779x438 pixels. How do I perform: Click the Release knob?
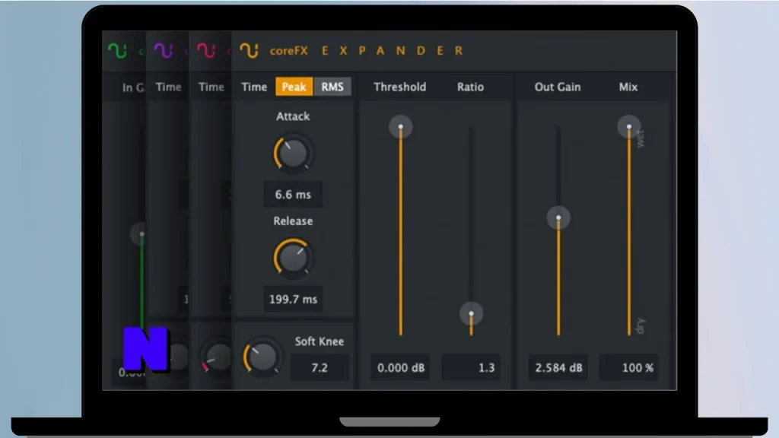293,258
